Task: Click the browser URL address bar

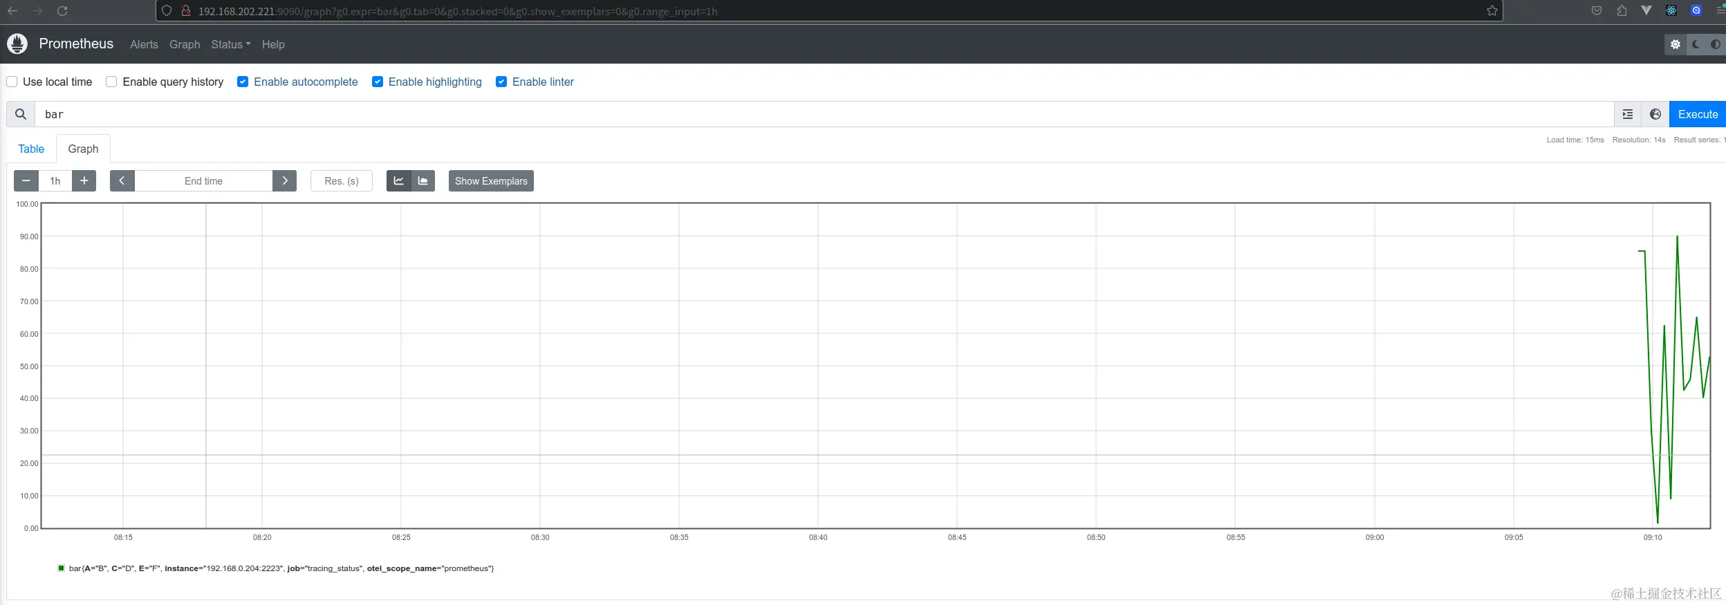Action: click(x=829, y=11)
